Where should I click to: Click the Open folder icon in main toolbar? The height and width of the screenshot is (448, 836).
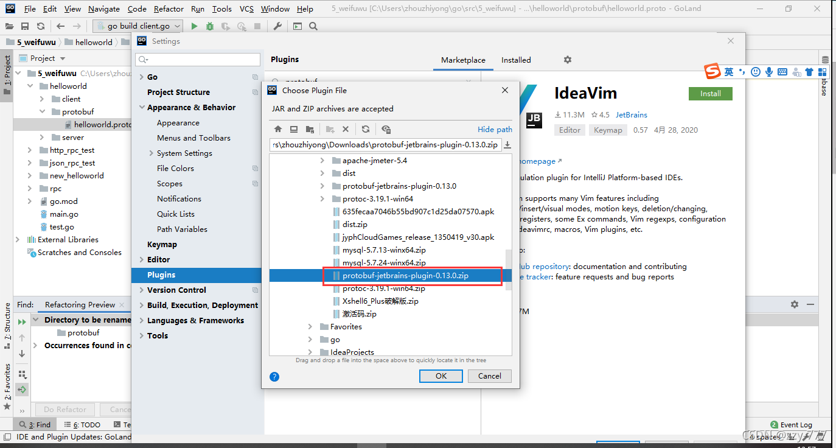[9, 26]
